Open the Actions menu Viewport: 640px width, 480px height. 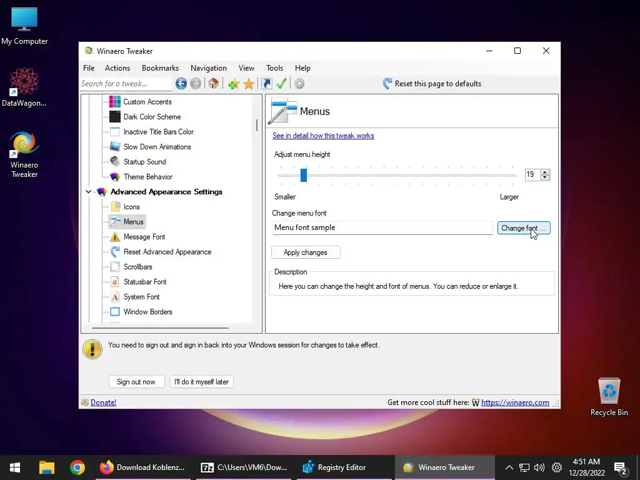117,68
